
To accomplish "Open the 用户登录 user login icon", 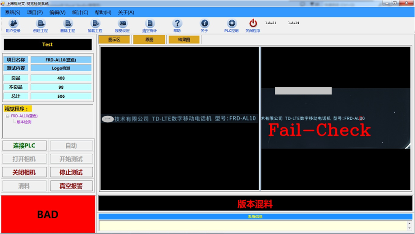I will 13,26.
